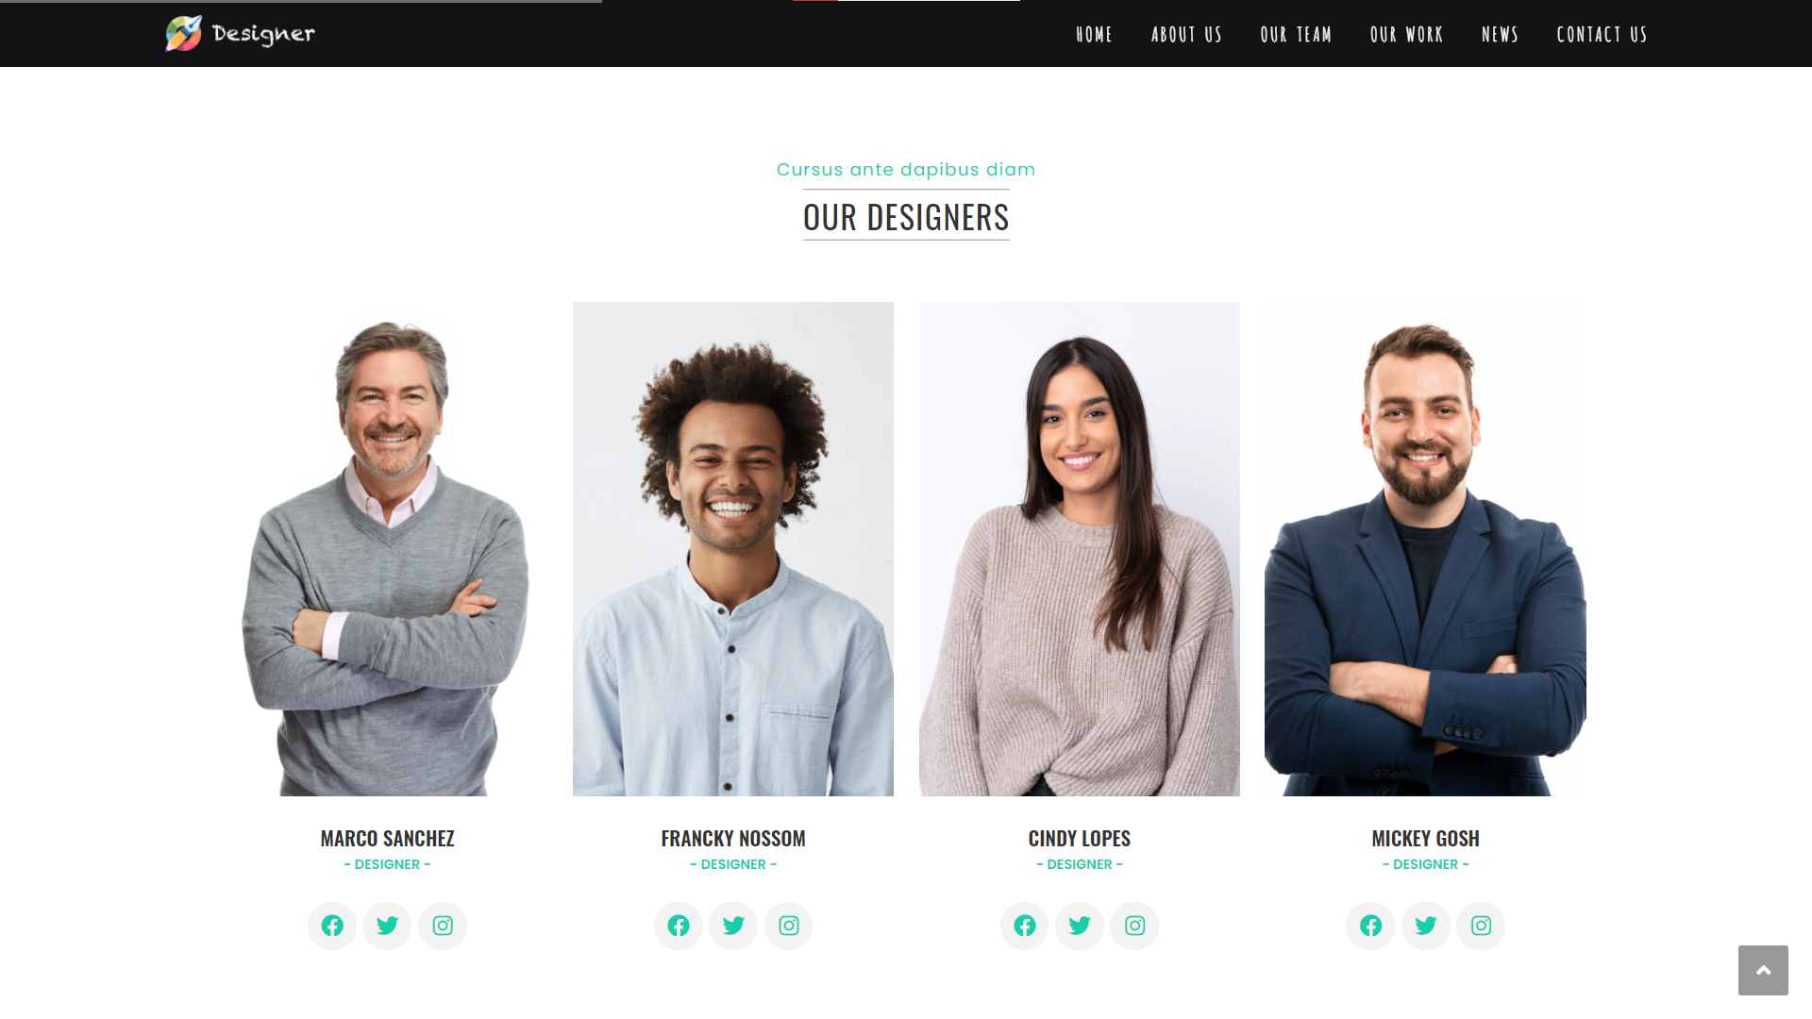Open the Contact Us page link

1602,35
